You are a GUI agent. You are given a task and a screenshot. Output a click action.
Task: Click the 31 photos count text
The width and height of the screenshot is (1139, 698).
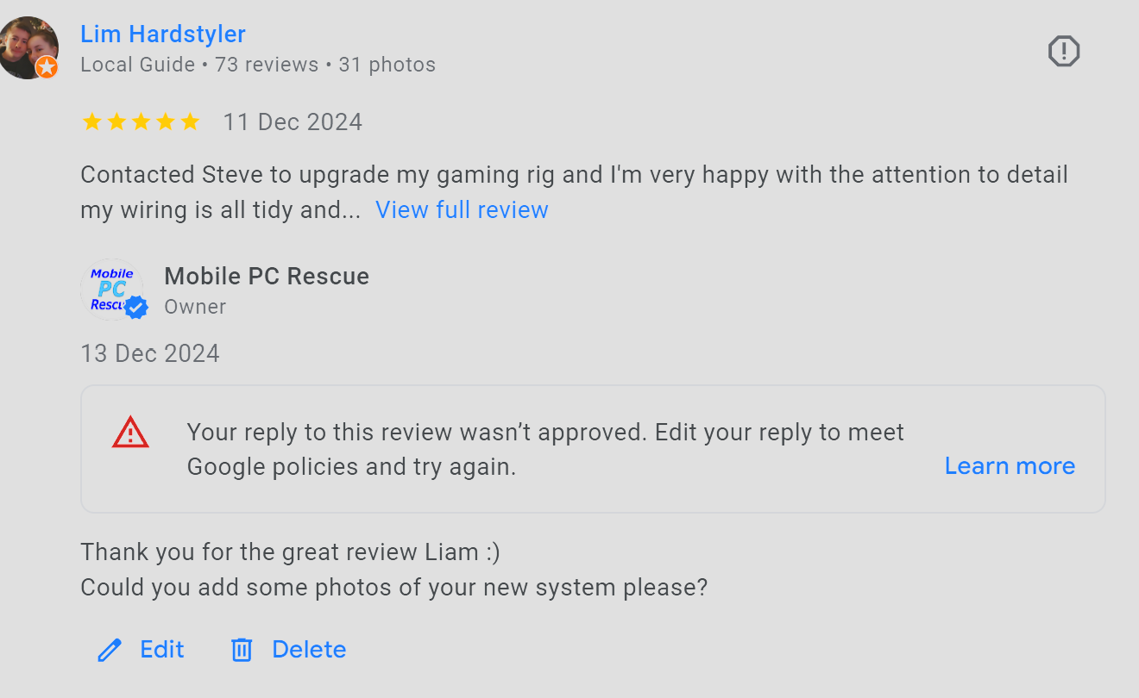coord(387,65)
